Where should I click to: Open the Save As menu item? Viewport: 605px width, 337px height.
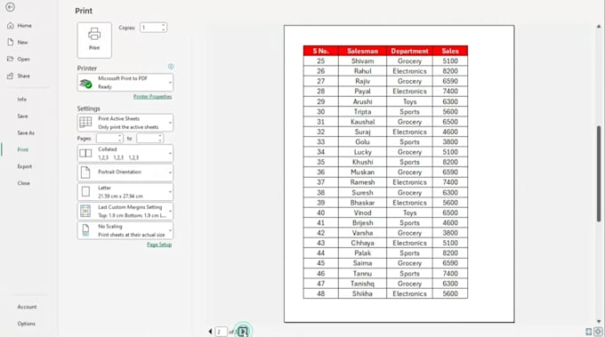(26, 133)
